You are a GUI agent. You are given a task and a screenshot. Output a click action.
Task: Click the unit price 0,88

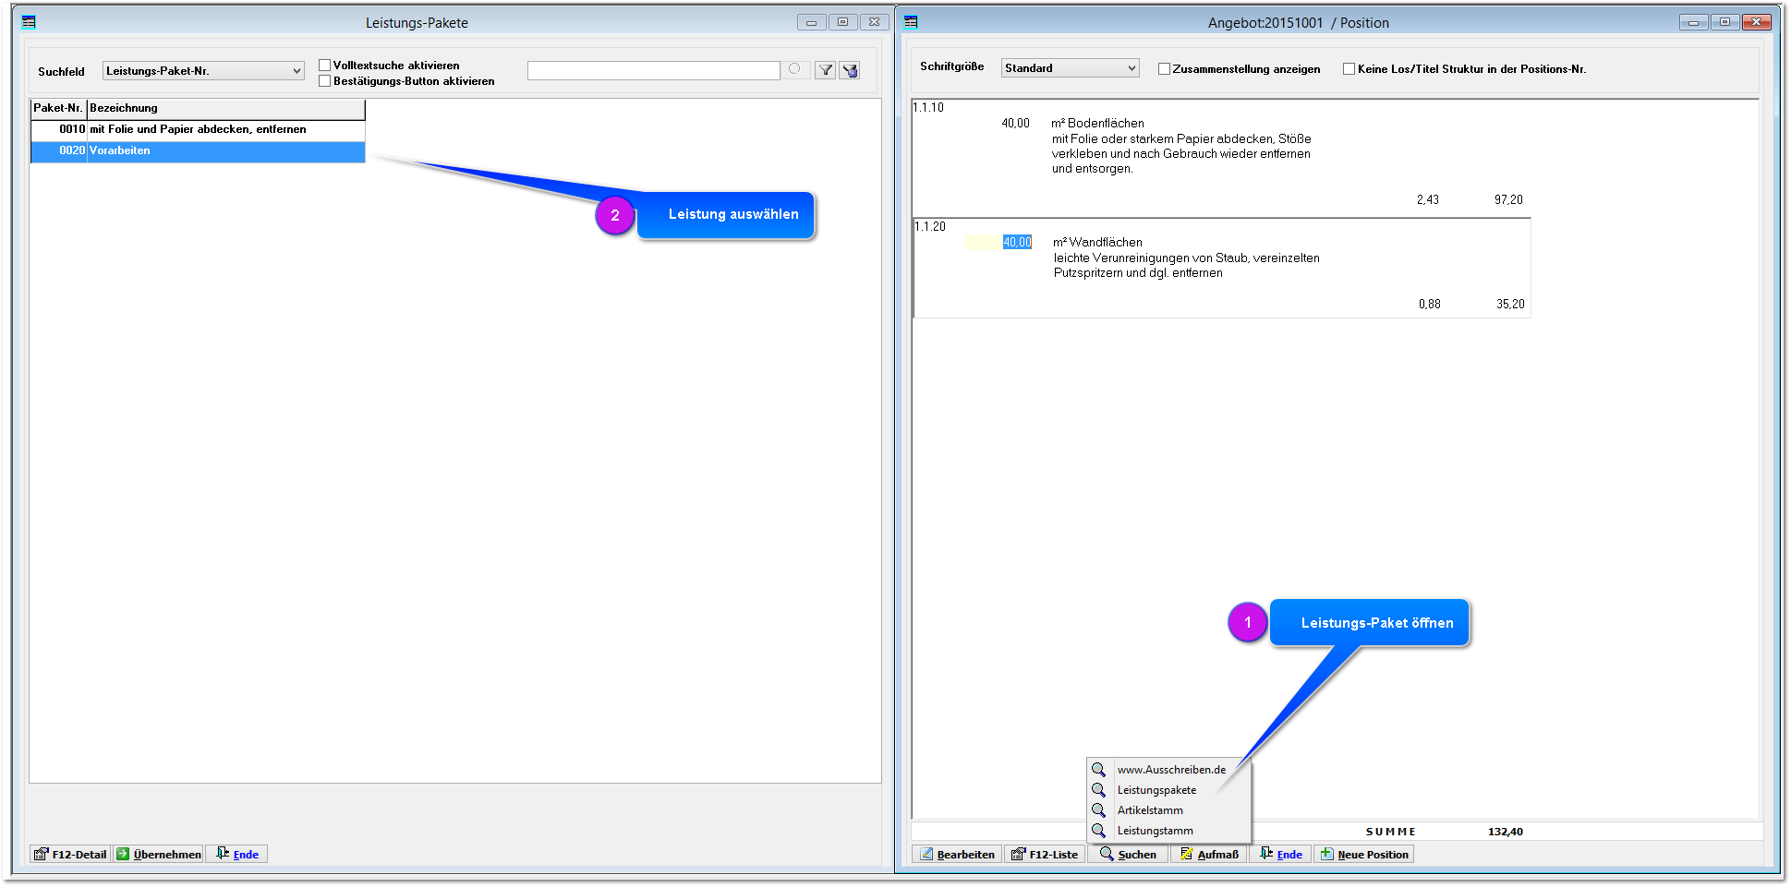[1429, 305]
